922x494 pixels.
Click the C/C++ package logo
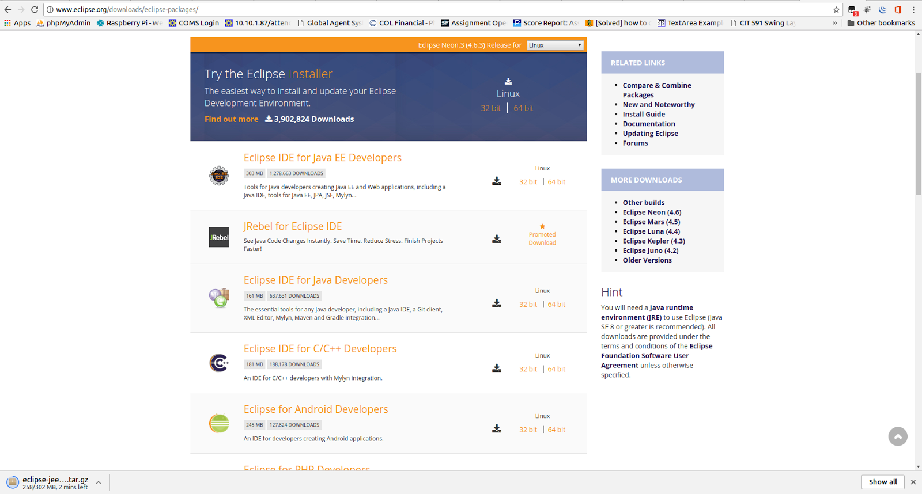click(x=219, y=363)
